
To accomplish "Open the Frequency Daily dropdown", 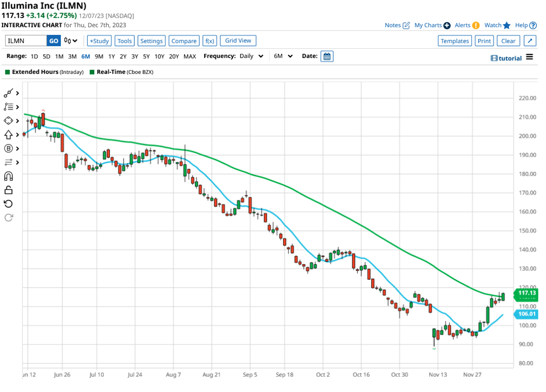I will (251, 56).
